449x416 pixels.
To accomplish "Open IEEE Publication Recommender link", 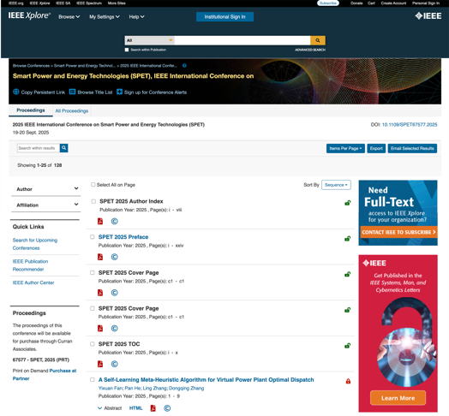I will tap(30, 265).
